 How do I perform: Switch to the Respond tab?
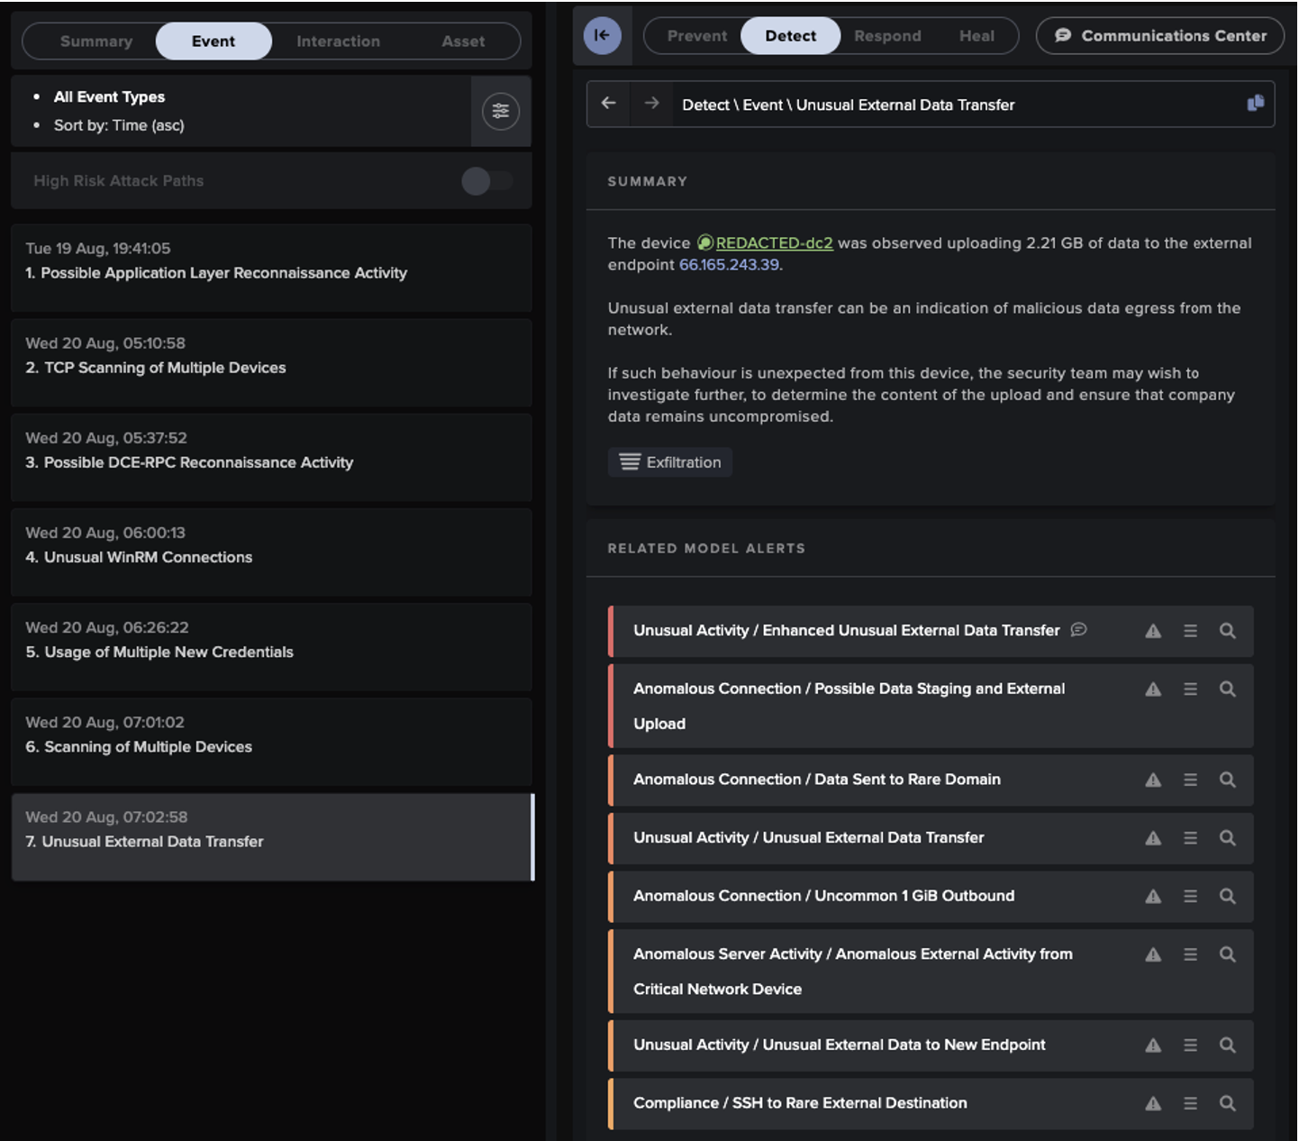tap(887, 36)
